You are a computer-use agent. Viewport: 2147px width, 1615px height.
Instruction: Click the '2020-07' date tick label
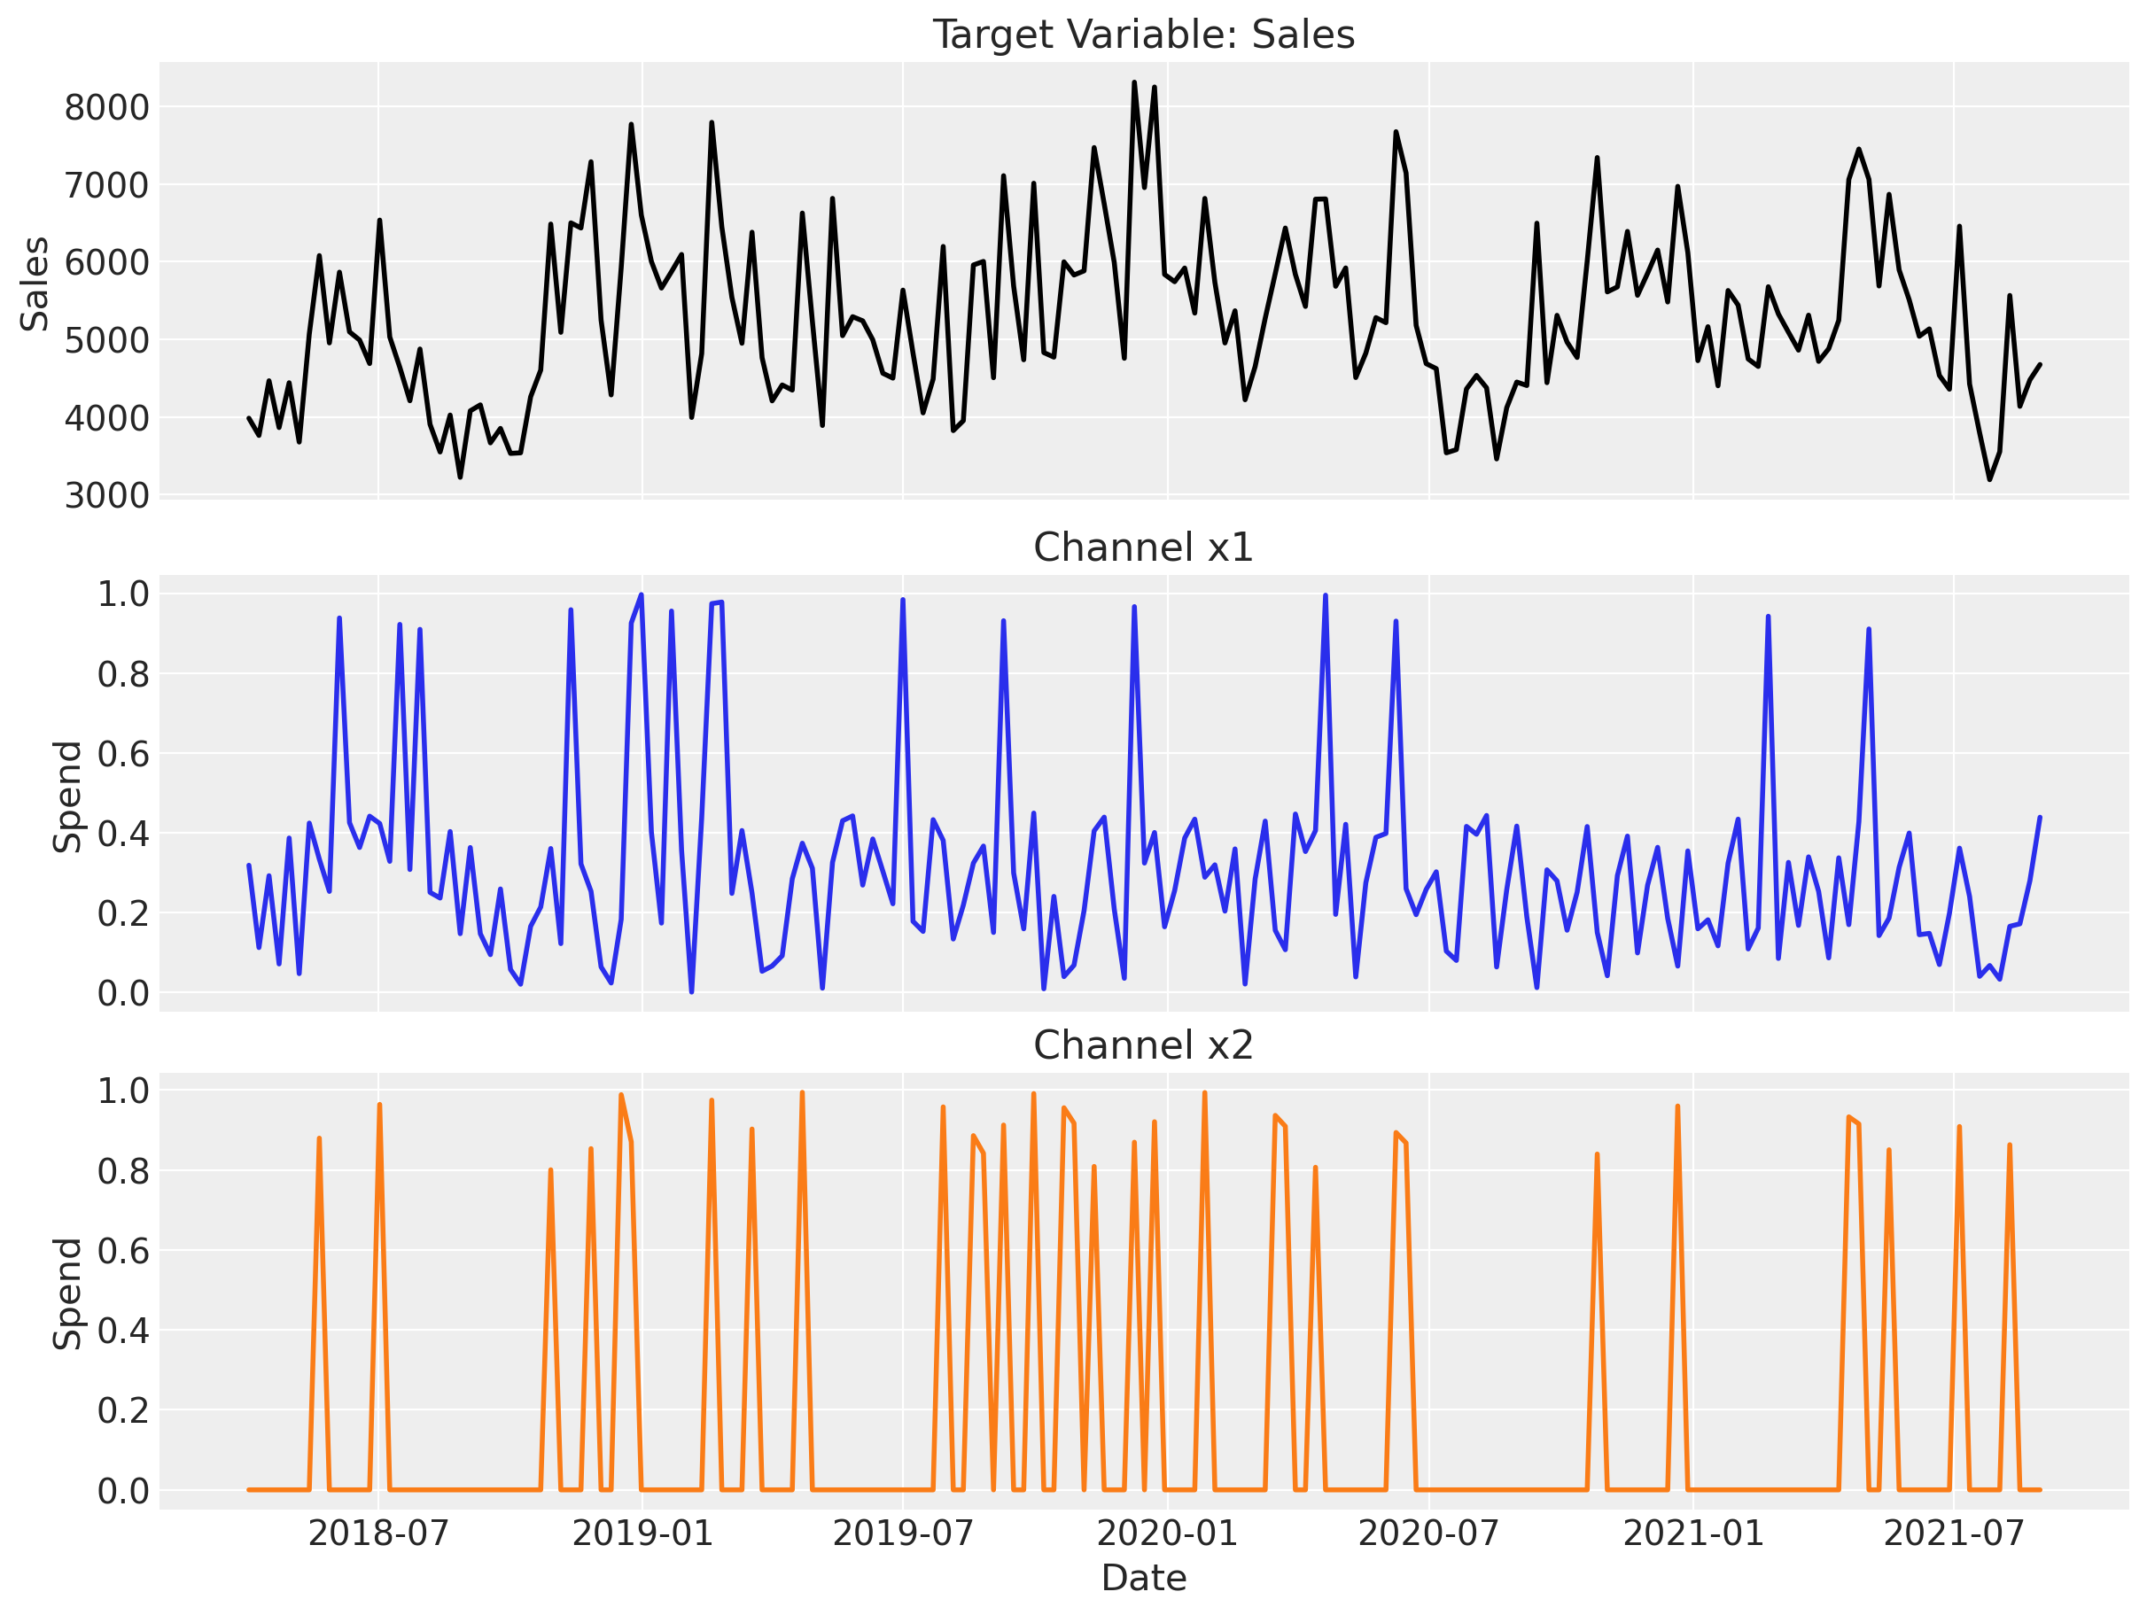click(x=1428, y=1533)
